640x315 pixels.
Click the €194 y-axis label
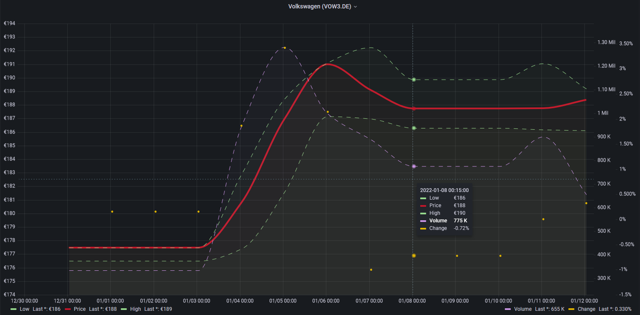click(9, 24)
